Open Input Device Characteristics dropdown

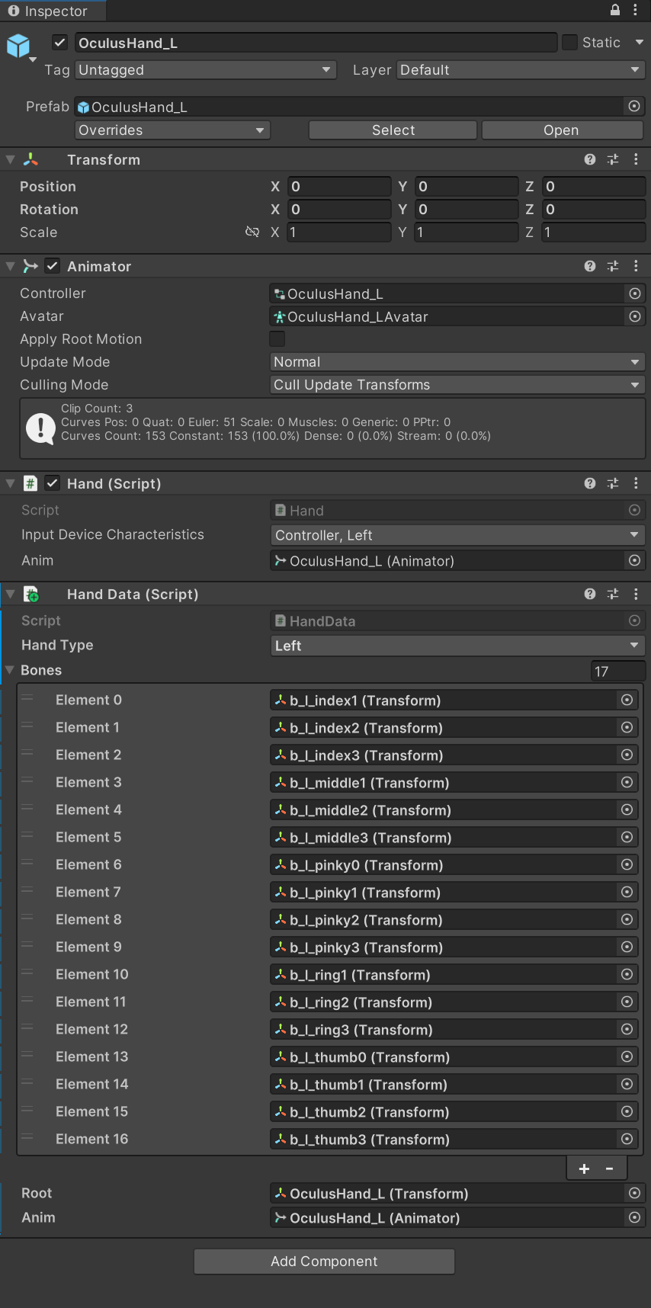(x=457, y=535)
